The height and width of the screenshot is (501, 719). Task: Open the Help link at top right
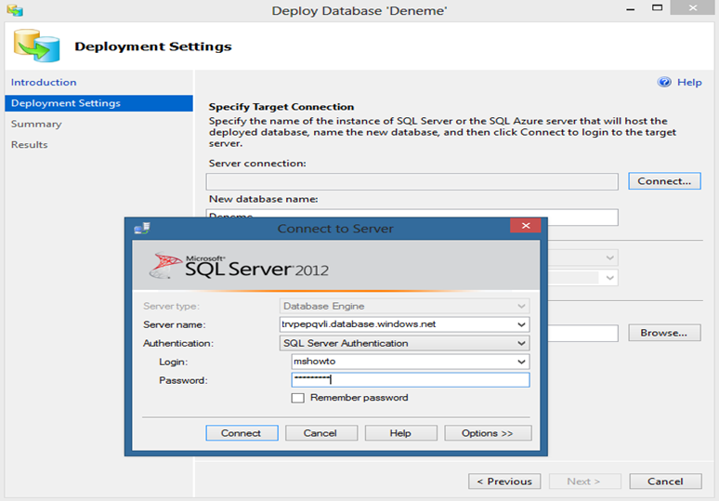click(x=689, y=82)
